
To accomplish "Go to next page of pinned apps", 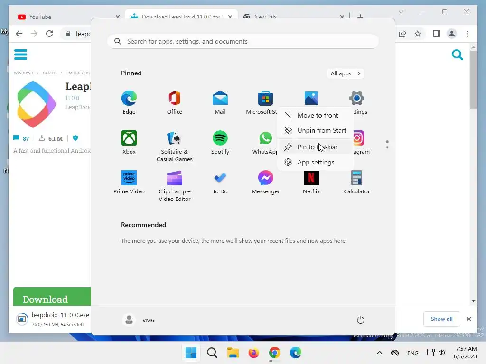I will coord(387,147).
